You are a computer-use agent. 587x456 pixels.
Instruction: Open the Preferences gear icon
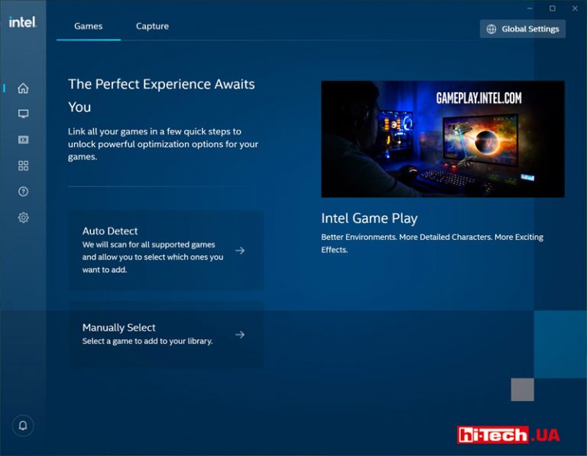pos(23,218)
